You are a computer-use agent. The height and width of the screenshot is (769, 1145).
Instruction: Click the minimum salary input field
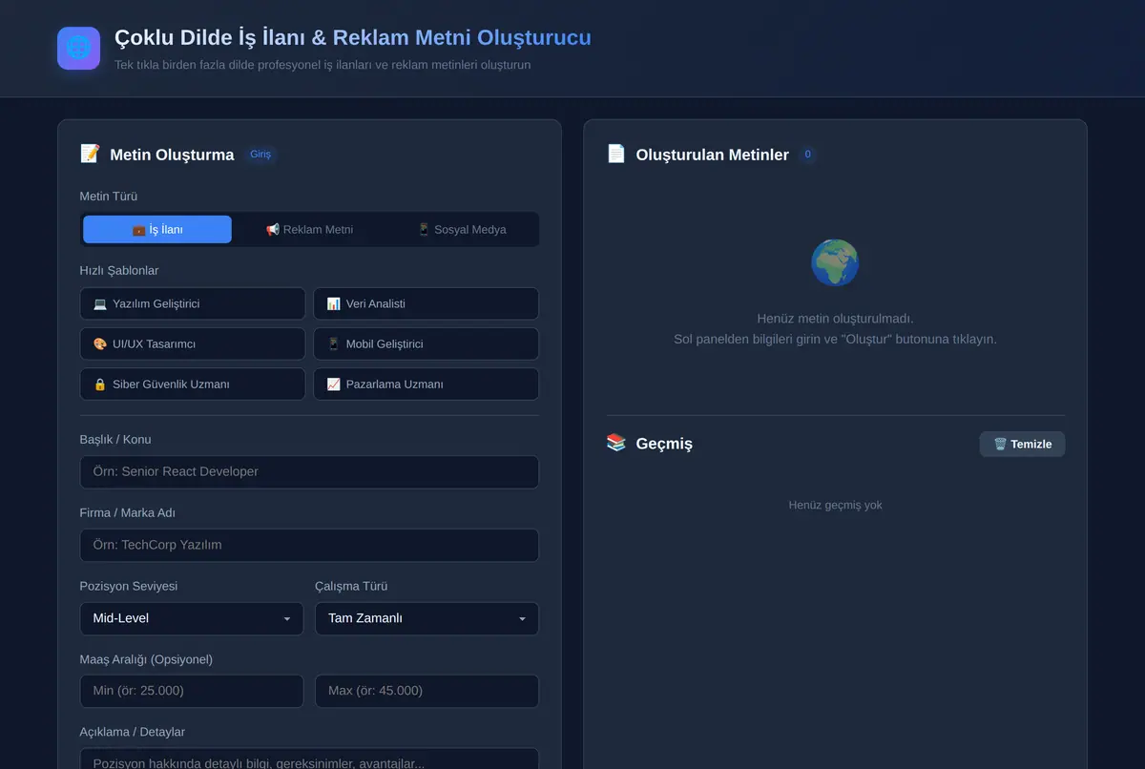pos(192,691)
